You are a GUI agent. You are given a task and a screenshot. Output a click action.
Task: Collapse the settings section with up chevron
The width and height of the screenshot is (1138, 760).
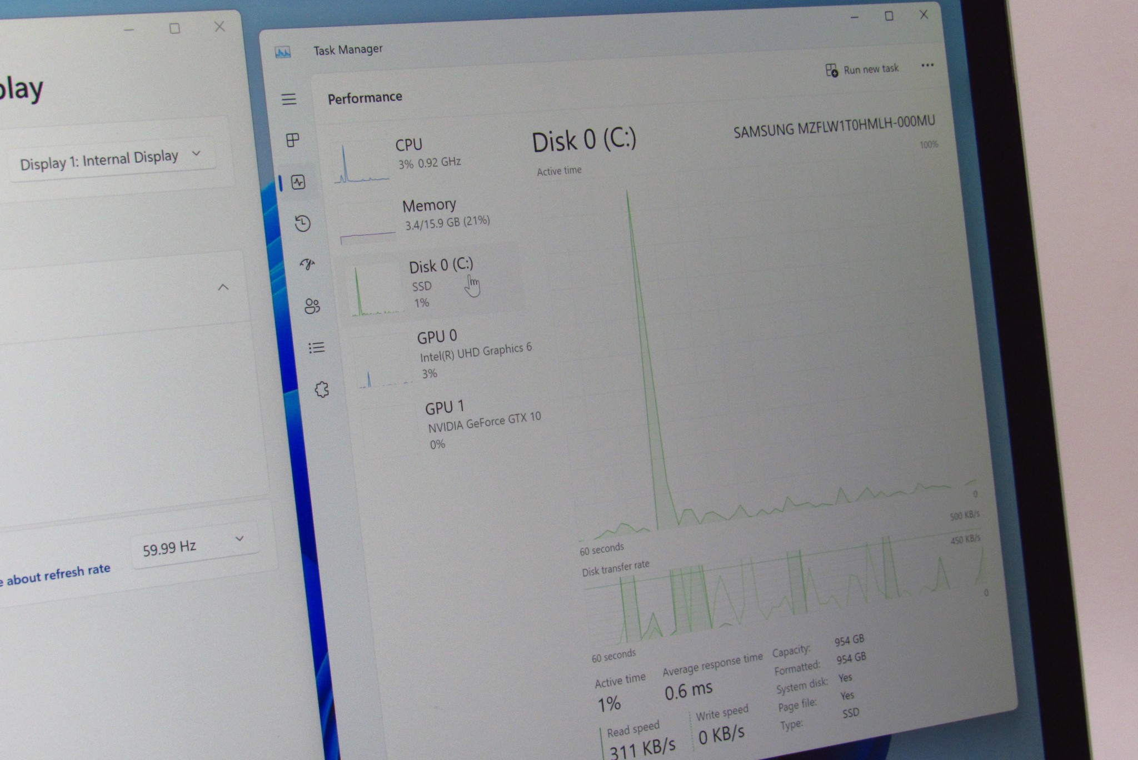click(223, 287)
